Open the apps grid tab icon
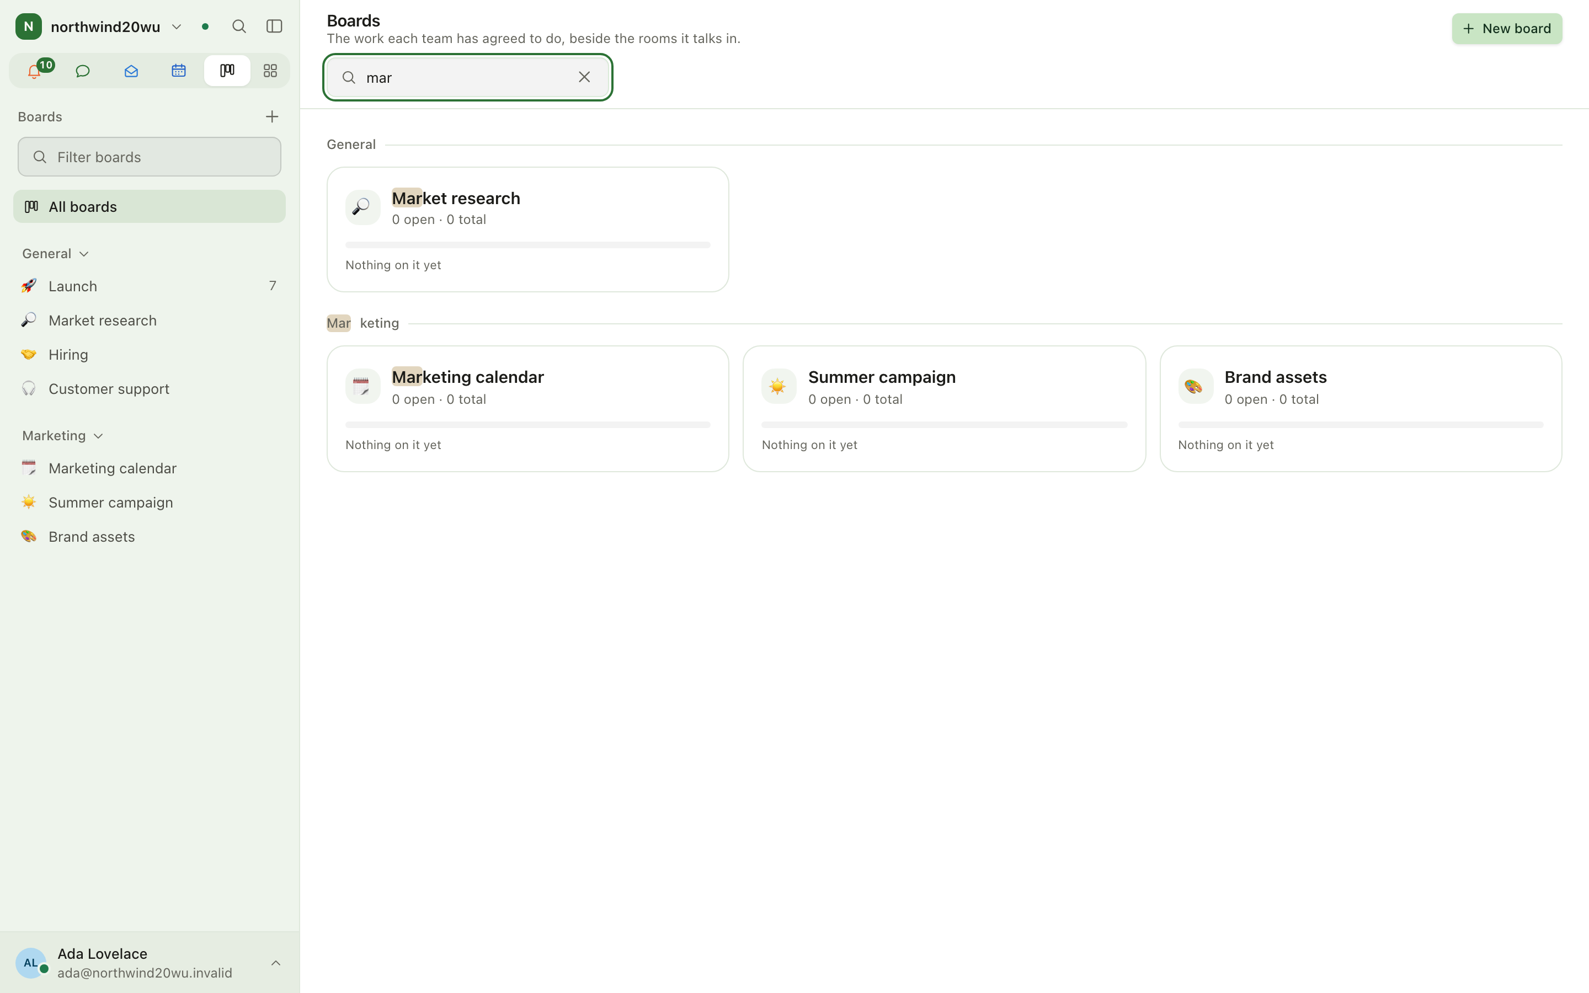The image size is (1589, 993). pyautogui.click(x=270, y=70)
